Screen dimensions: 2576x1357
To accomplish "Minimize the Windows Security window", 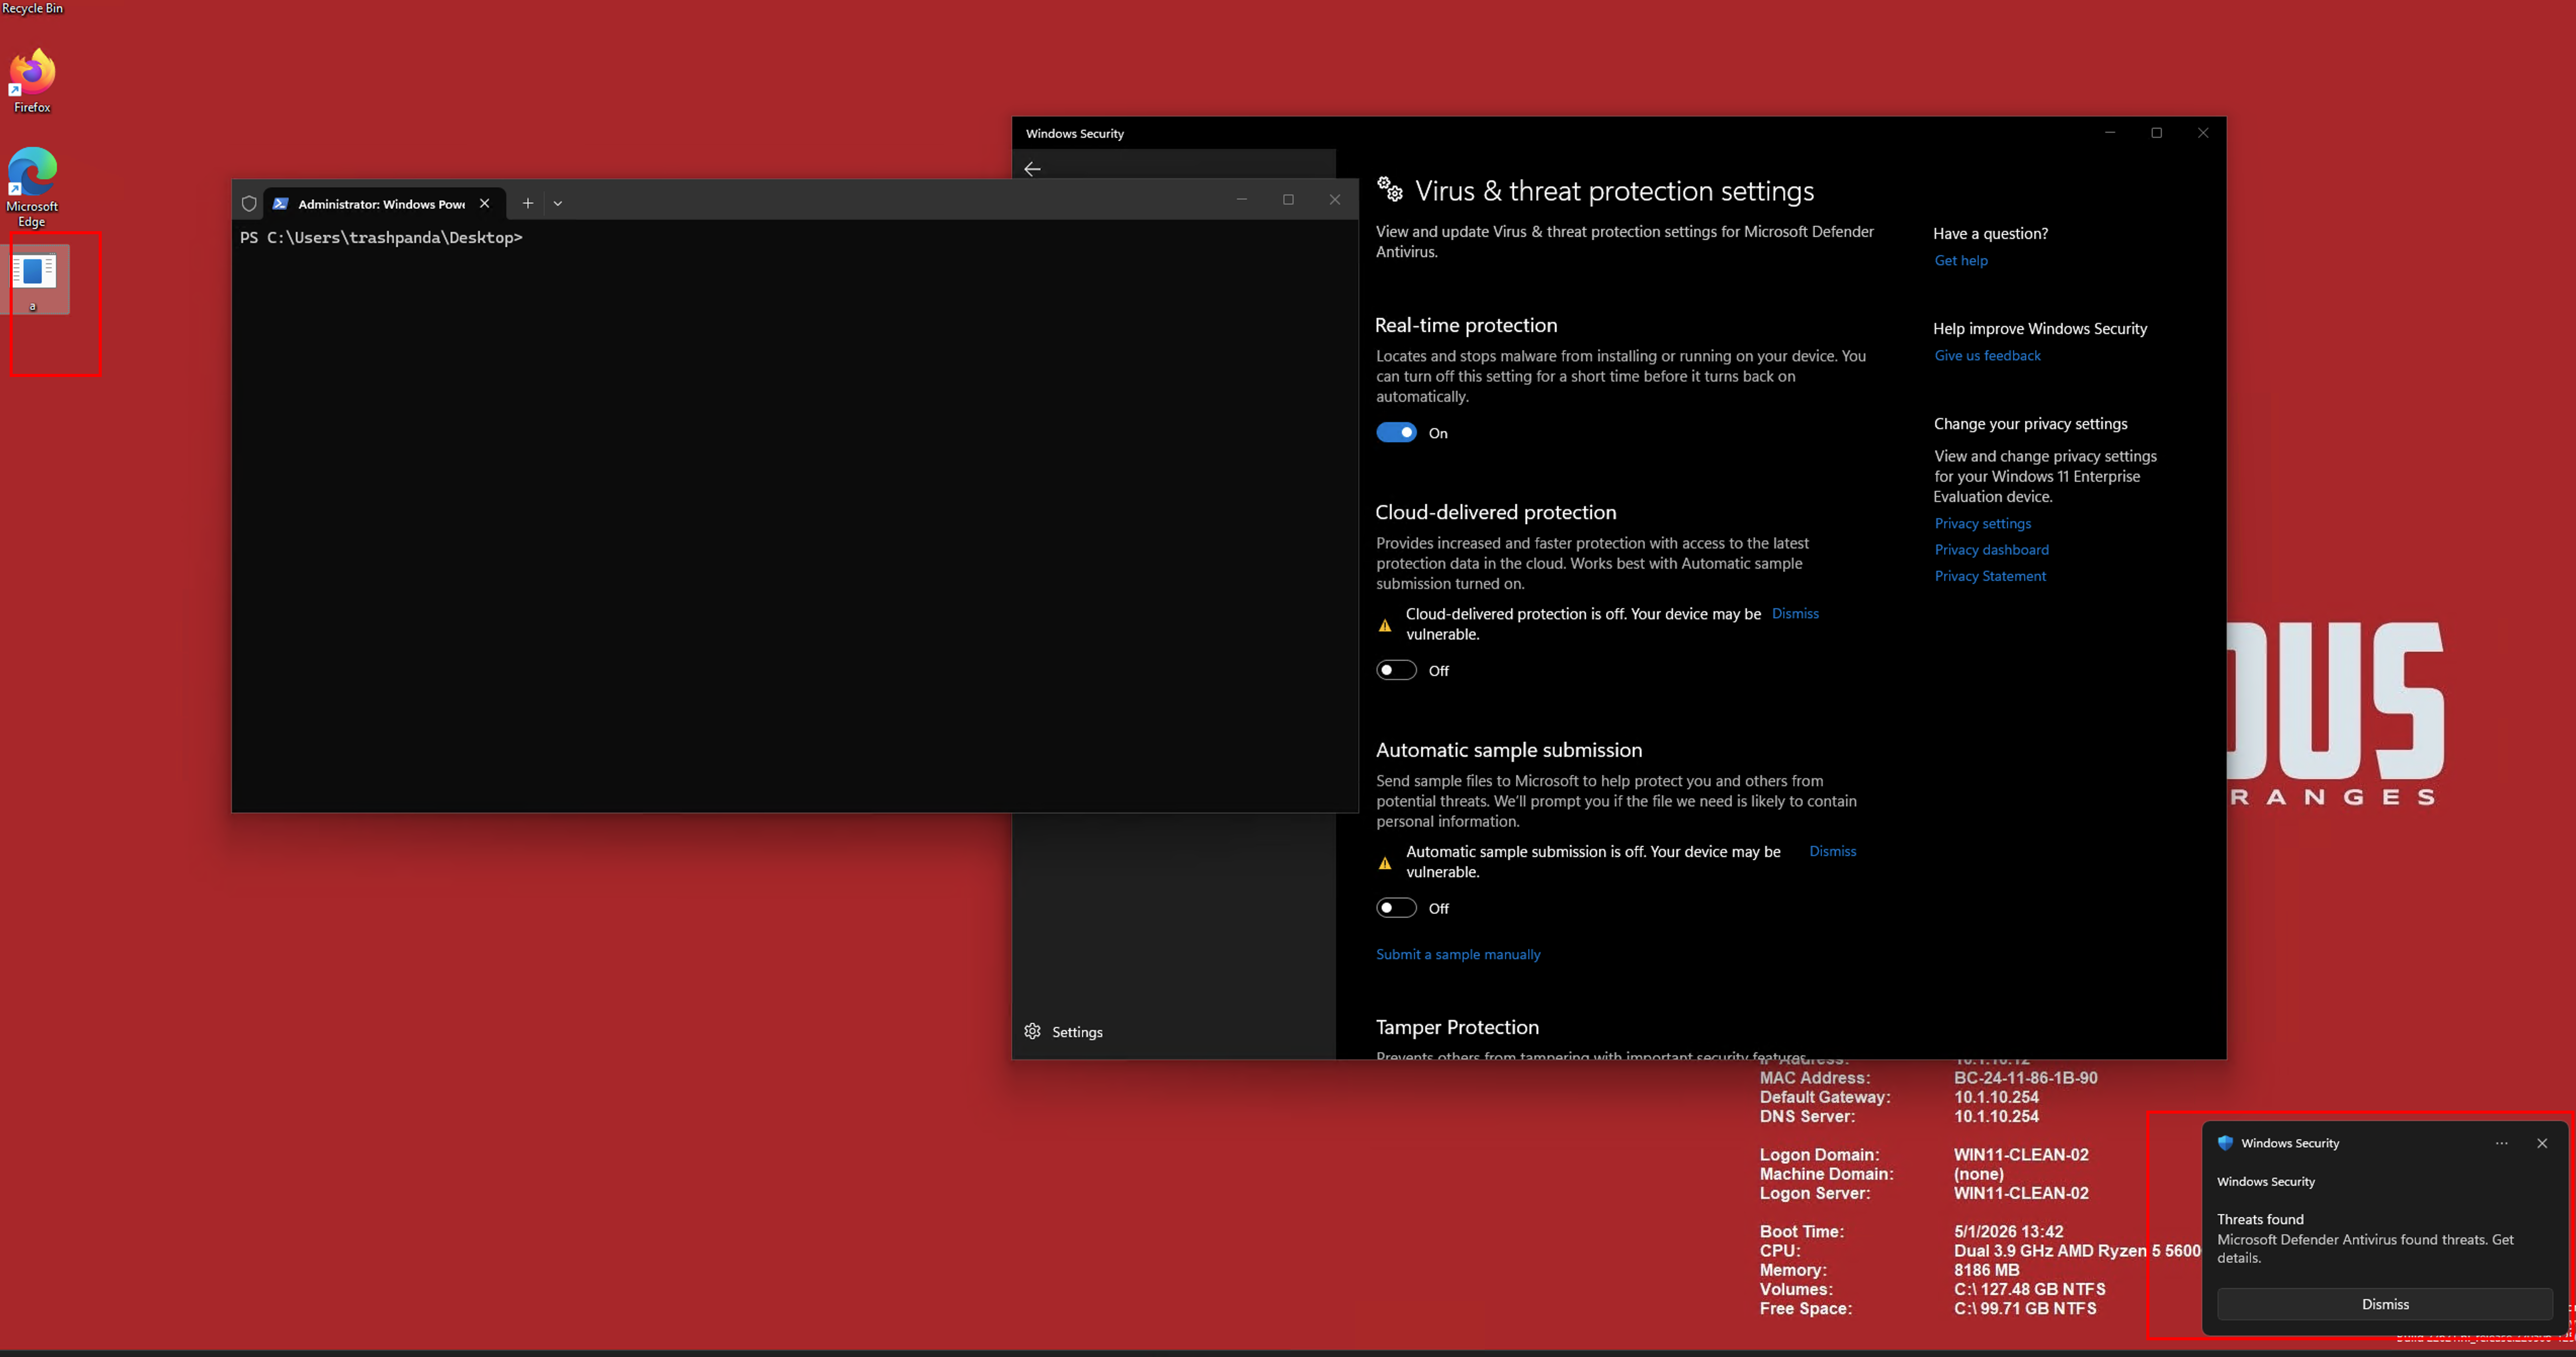I will point(2110,133).
